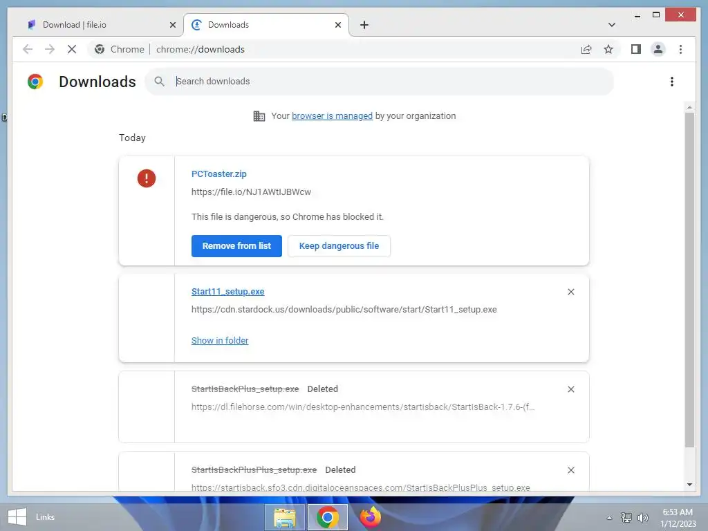Click the struck-through StartIsBackPlus_setup.exe name

(245, 389)
